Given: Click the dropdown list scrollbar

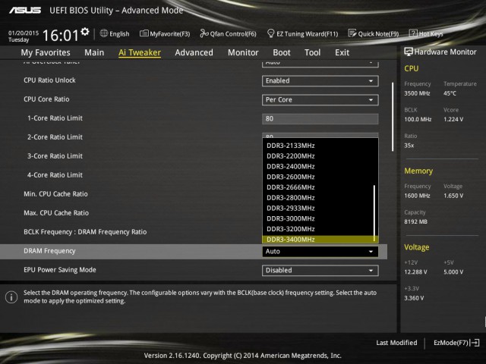Looking at the screenshot, I should click(x=374, y=213).
